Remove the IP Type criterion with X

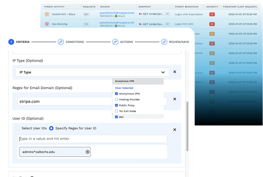pos(175,72)
